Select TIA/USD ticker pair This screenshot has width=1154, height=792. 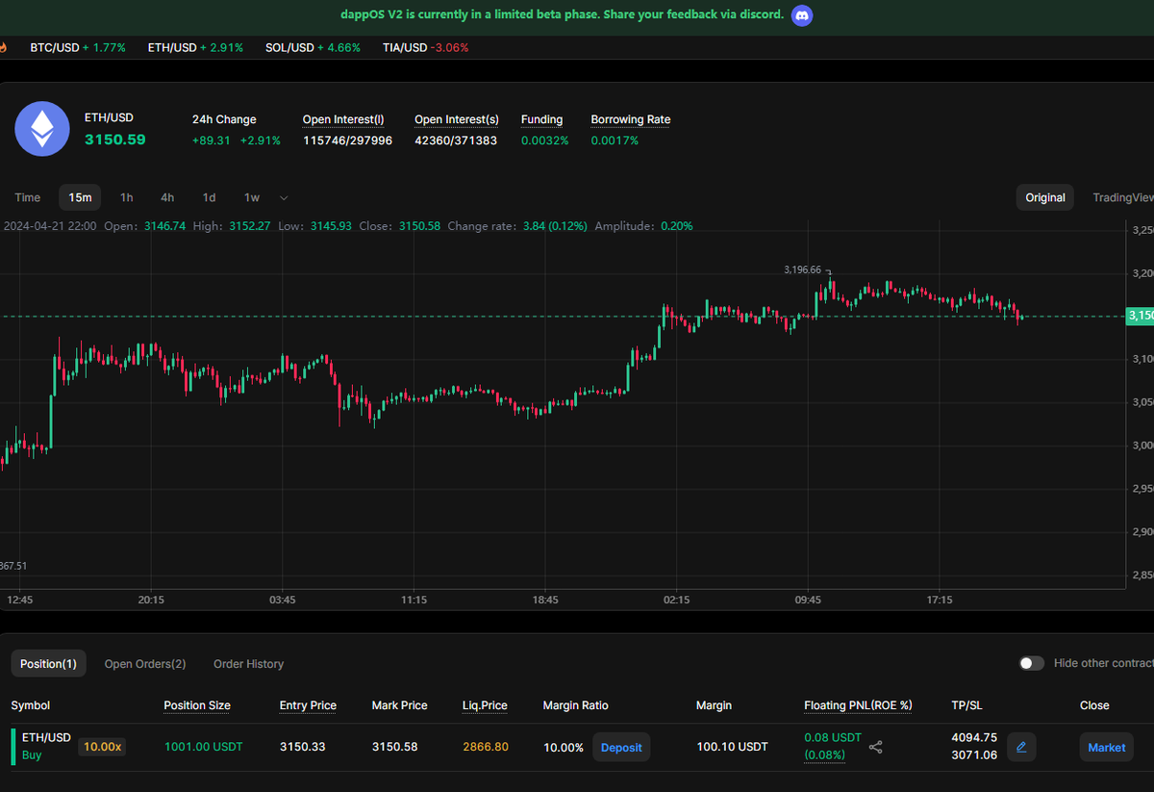click(426, 47)
